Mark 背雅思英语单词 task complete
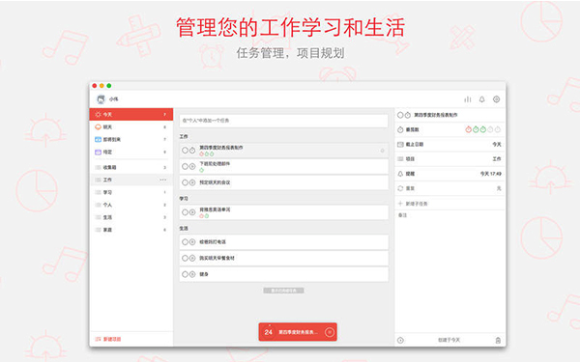The image size is (581, 362). [185, 212]
